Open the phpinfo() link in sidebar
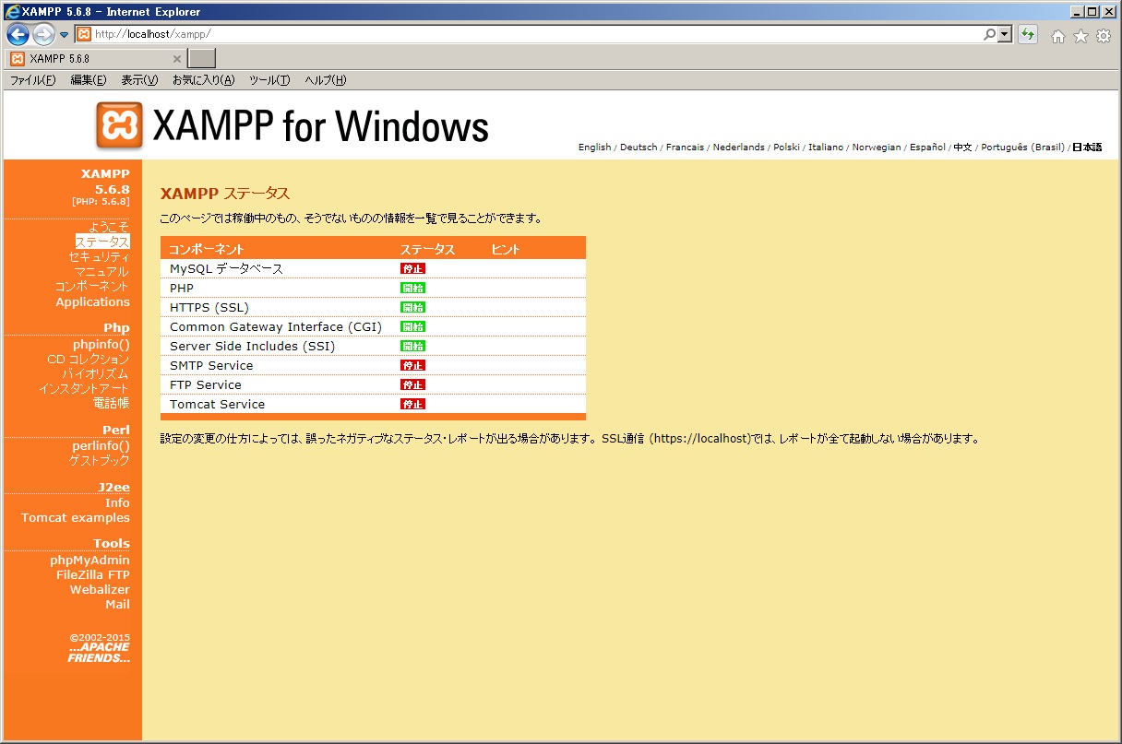The height and width of the screenshot is (744, 1122). click(101, 344)
